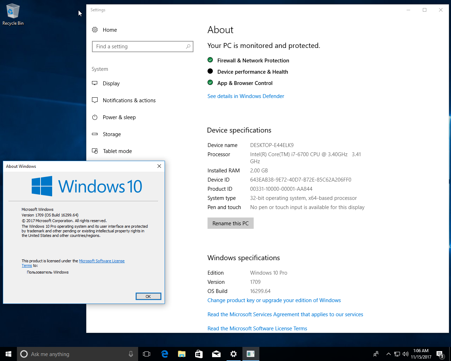Open File Explorer from taskbar
The height and width of the screenshot is (361, 451).
coord(182,354)
